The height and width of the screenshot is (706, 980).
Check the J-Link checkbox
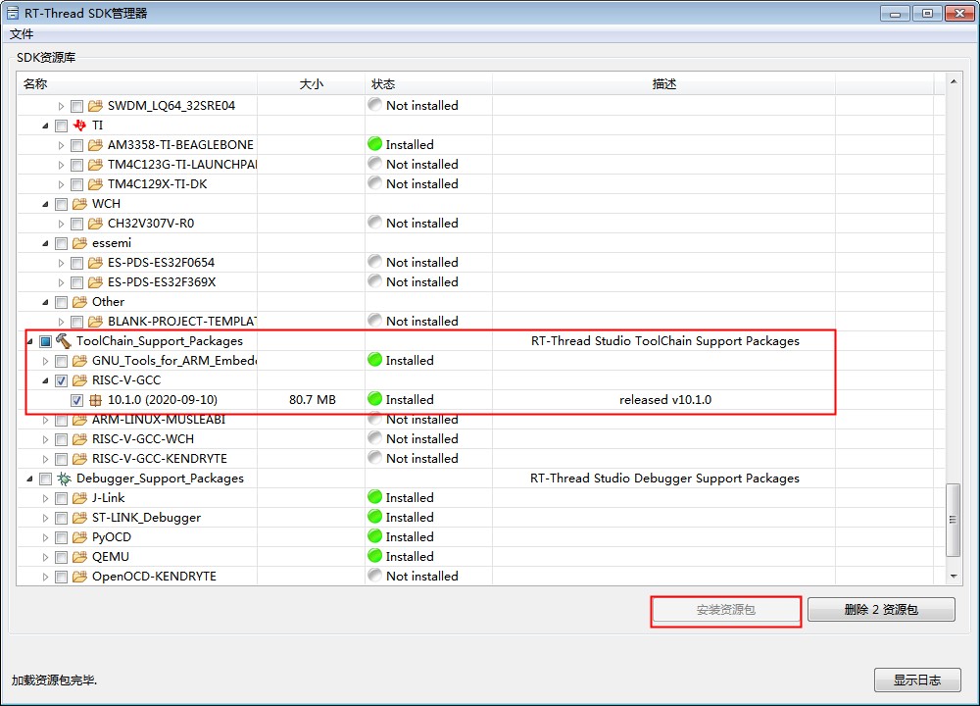pyautogui.click(x=61, y=498)
